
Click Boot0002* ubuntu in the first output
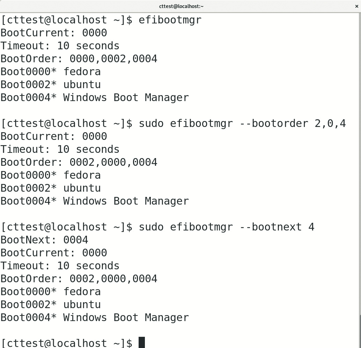click(51, 85)
